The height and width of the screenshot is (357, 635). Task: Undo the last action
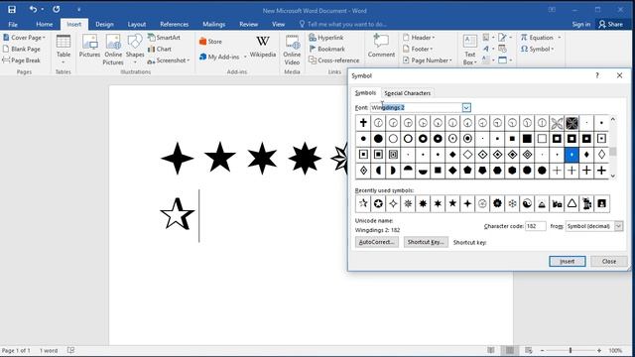(x=33, y=9)
